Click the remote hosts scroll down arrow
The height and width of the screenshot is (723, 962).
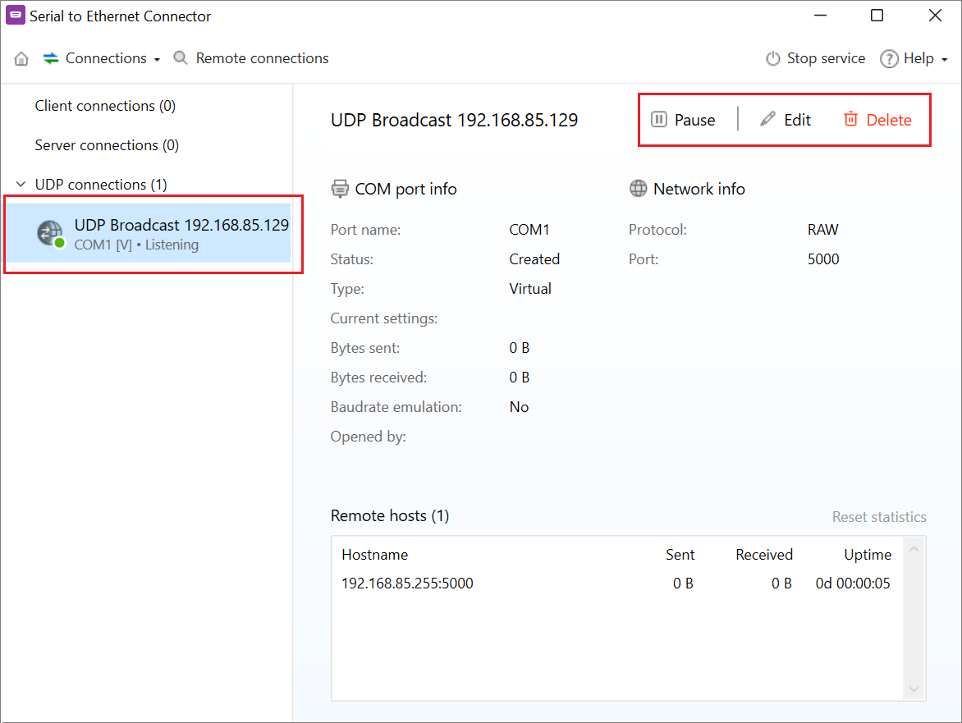point(914,689)
